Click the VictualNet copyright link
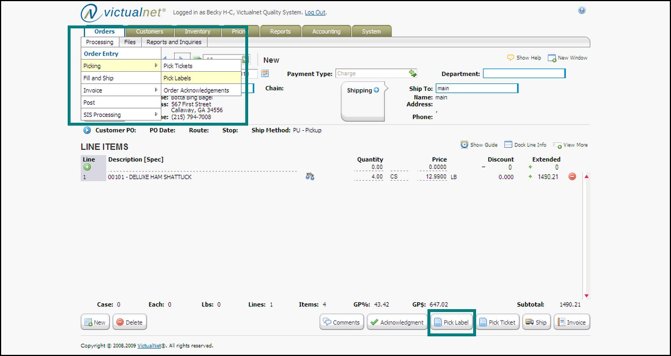The width and height of the screenshot is (671, 356). [x=150, y=345]
